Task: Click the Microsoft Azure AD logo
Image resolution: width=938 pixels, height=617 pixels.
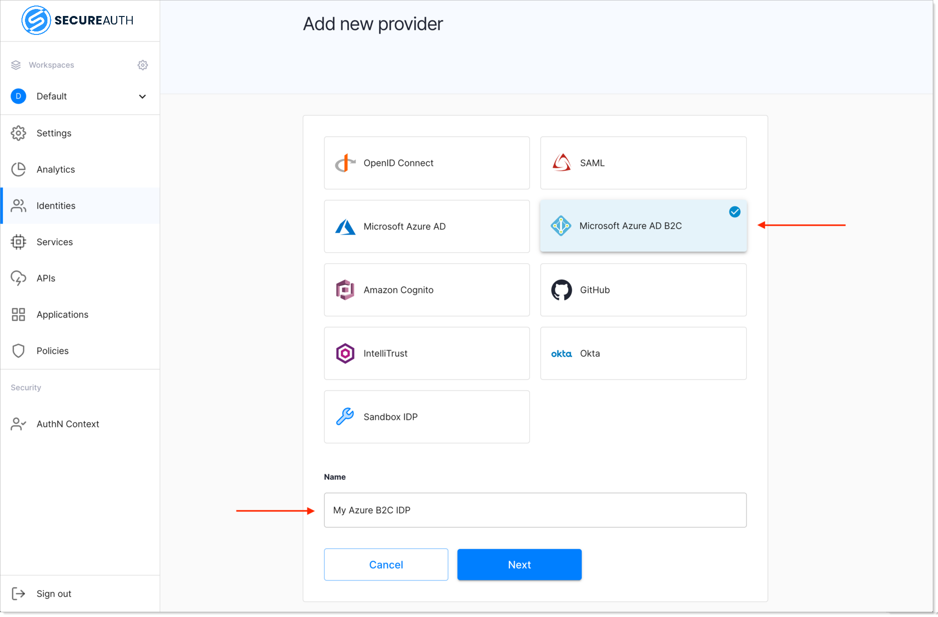Action: [x=345, y=227]
